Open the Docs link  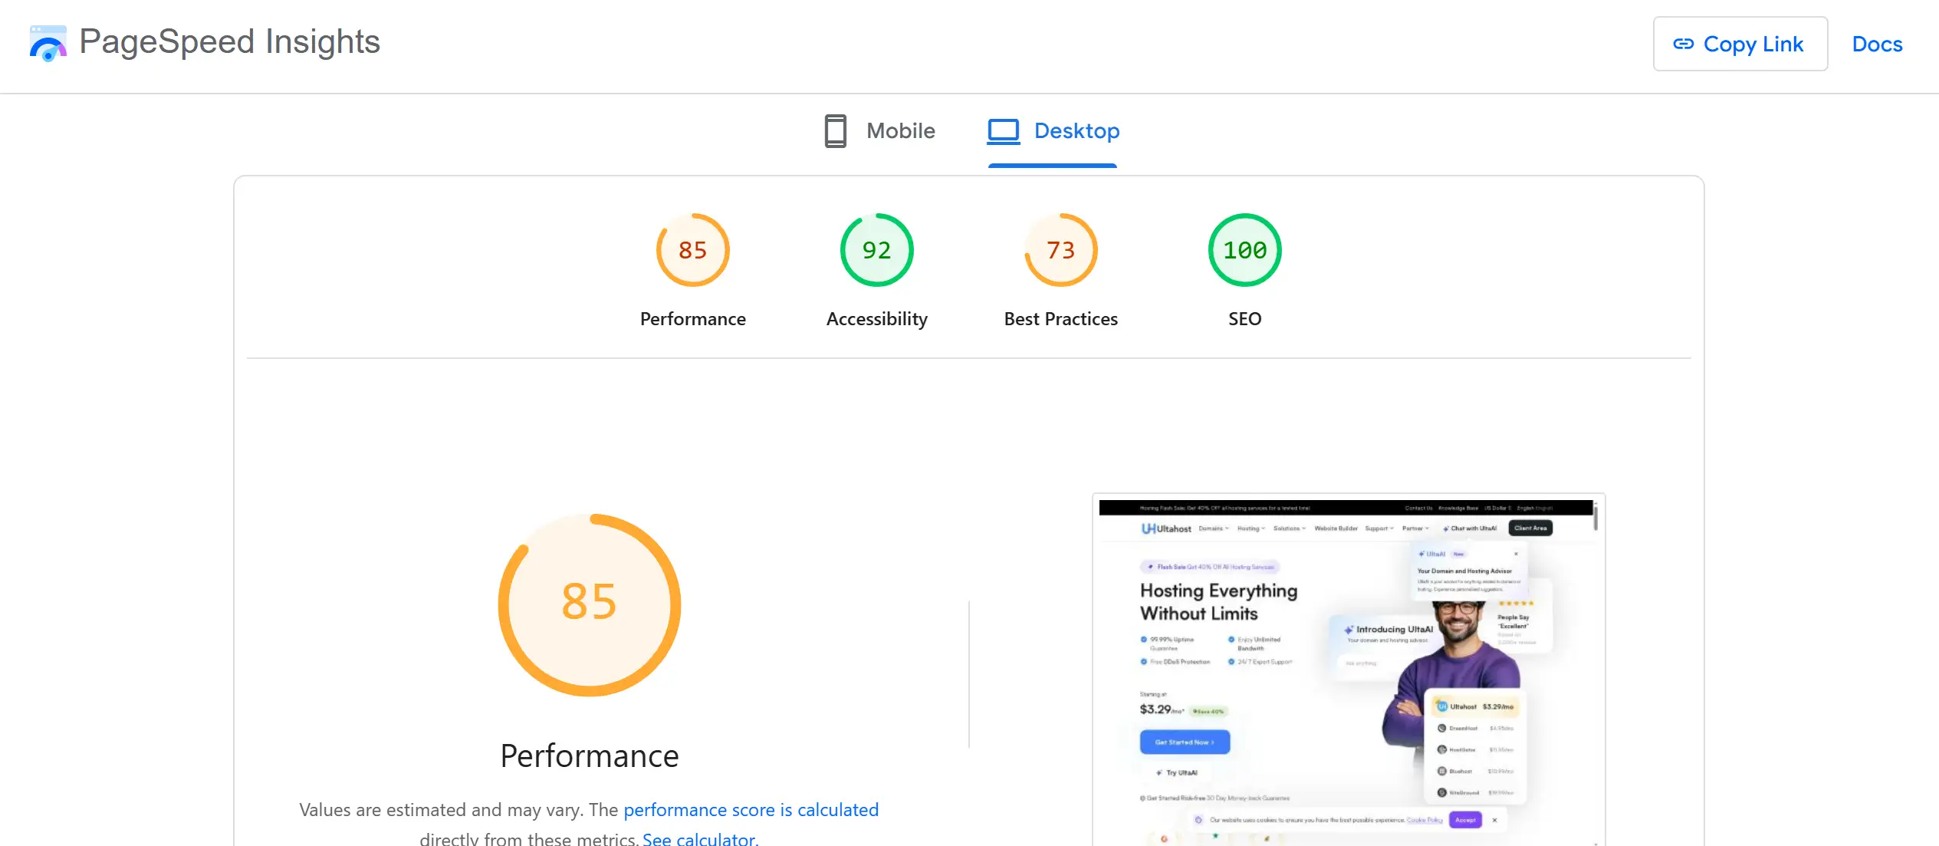click(1876, 44)
